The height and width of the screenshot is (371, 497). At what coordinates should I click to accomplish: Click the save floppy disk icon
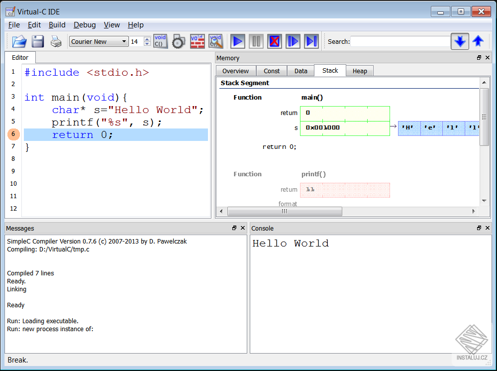click(x=38, y=41)
